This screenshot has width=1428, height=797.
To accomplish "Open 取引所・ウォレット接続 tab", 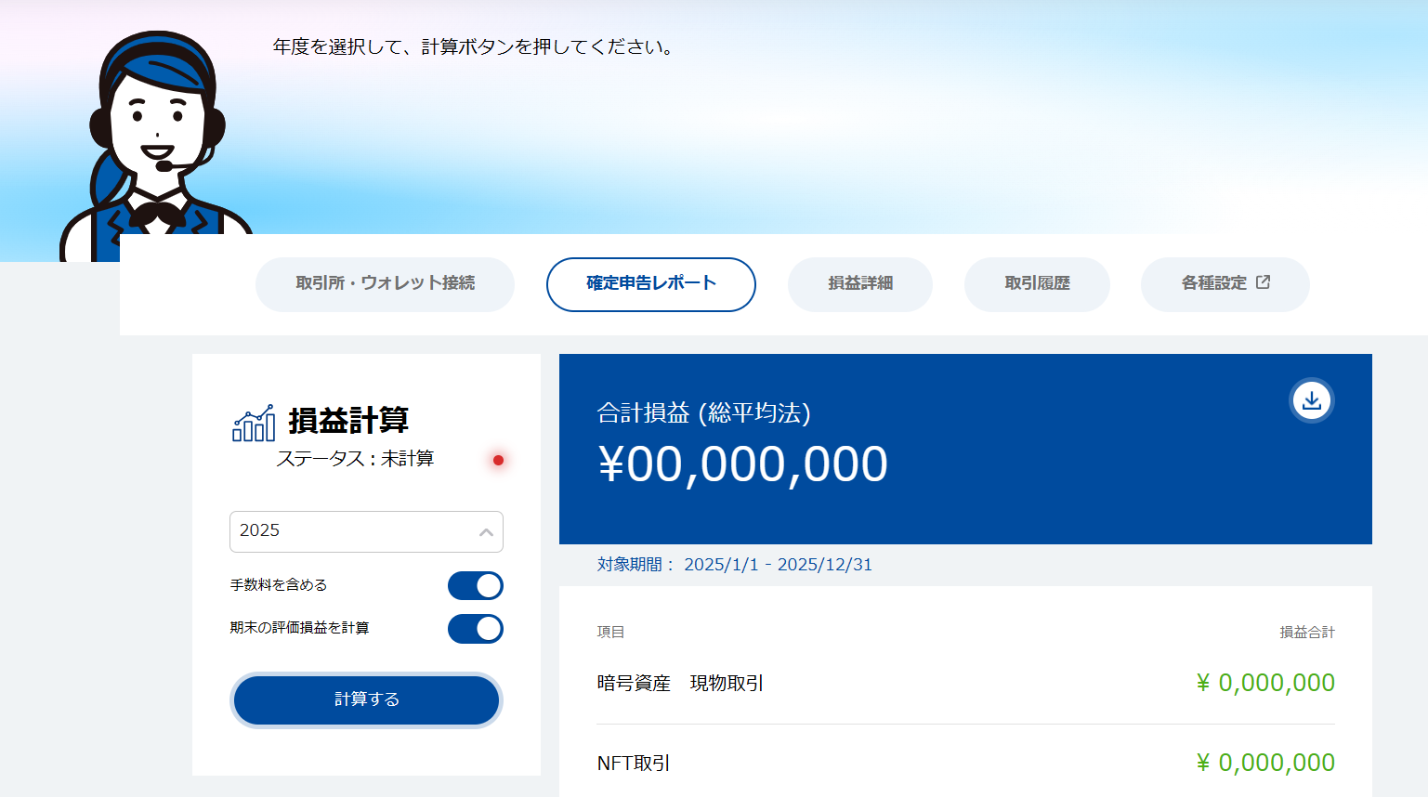I will pyautogui.click(x=385, y=284).
